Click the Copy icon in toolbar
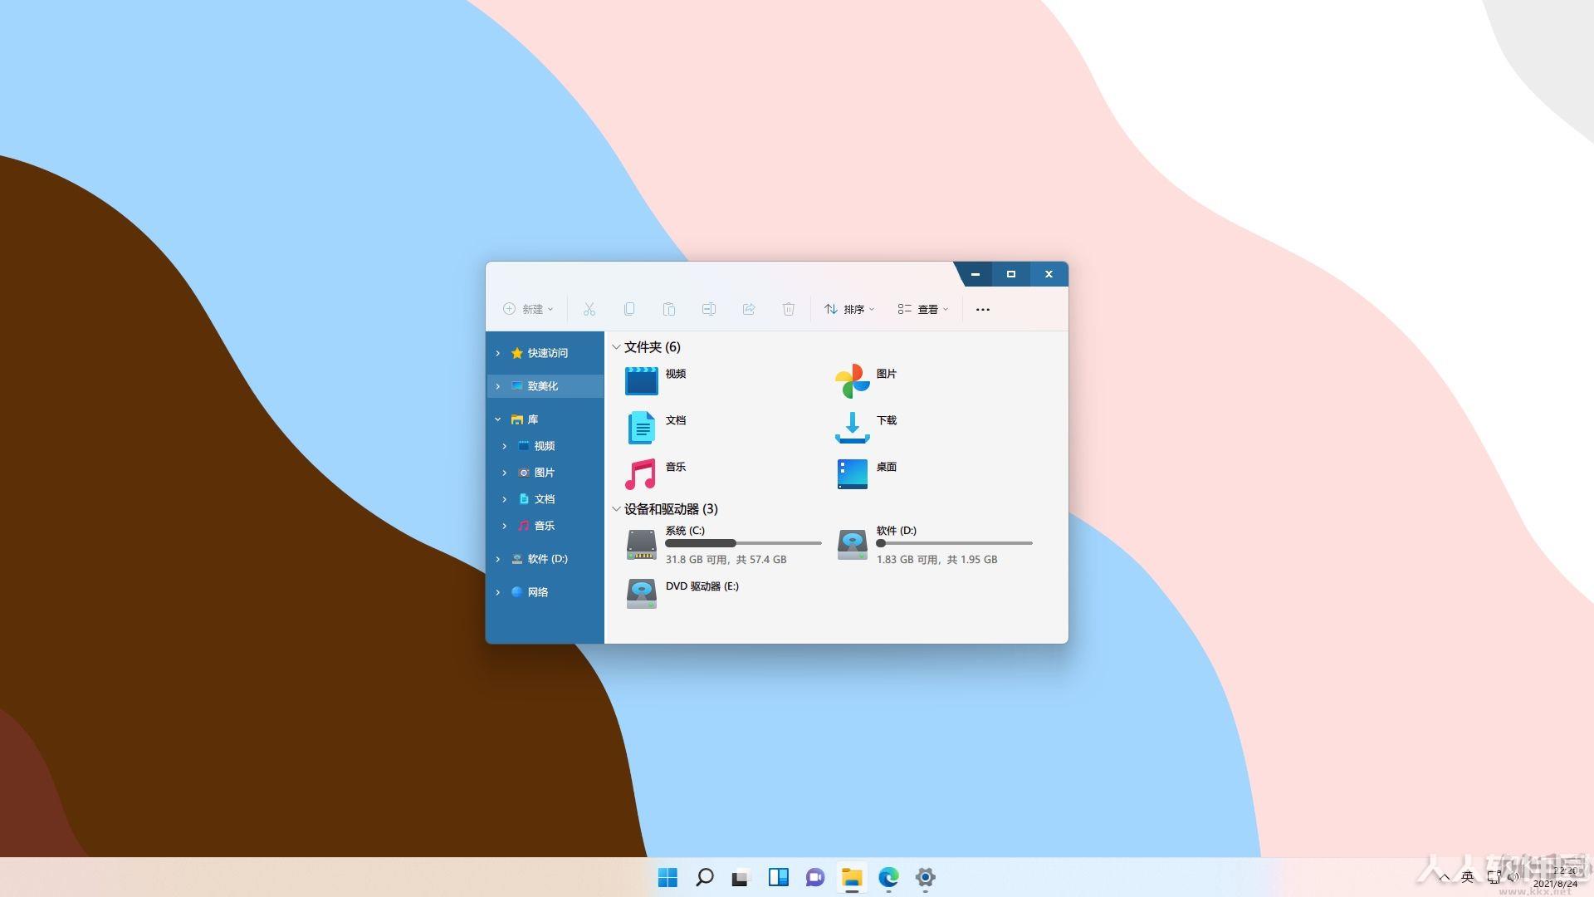This screenshot has height=897, width=1594. point(629,309)
